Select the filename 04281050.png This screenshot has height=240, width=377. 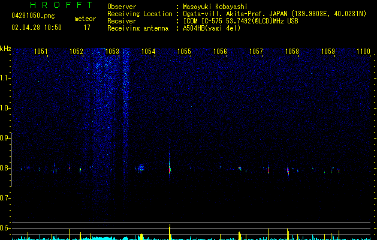(x=33, y=16)
